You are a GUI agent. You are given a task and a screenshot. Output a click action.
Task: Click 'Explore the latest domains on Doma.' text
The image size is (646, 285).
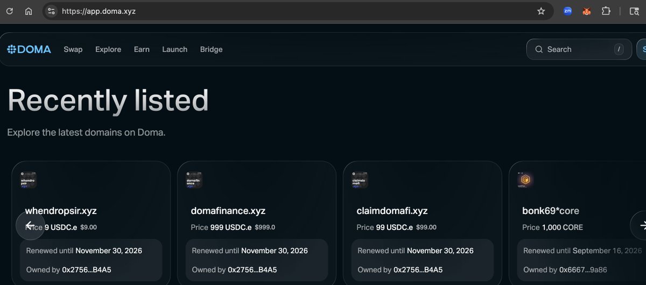tap(86, 132)
